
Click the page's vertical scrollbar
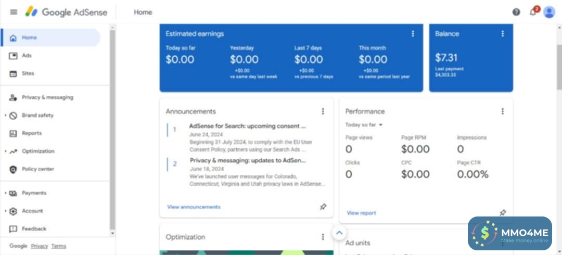click(x=559, y=68)
